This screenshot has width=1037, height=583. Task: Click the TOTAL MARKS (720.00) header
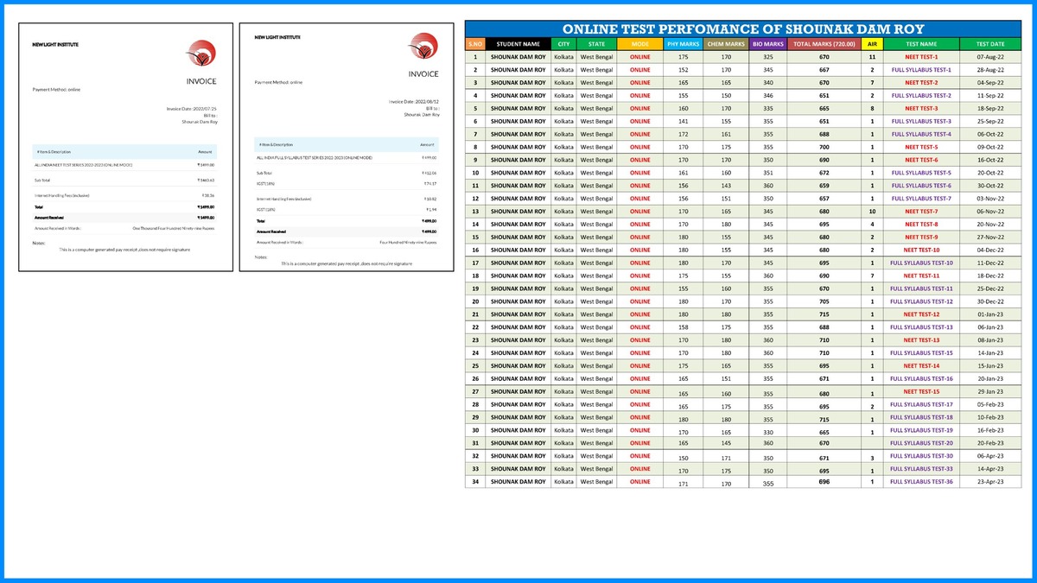click(x=824, y=44)
